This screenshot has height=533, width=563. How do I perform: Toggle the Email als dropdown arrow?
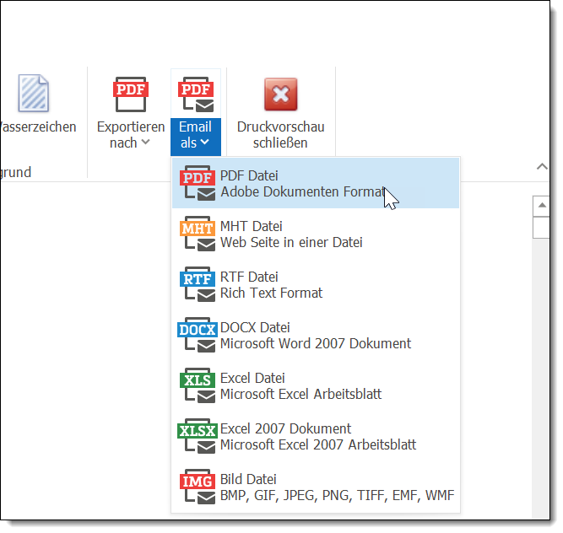(x=204, y=143)
